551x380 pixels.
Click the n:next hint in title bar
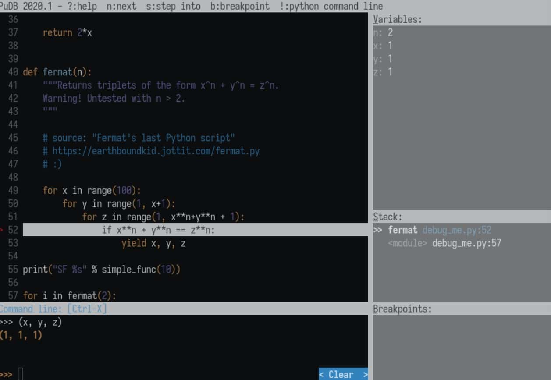(121, 6)
